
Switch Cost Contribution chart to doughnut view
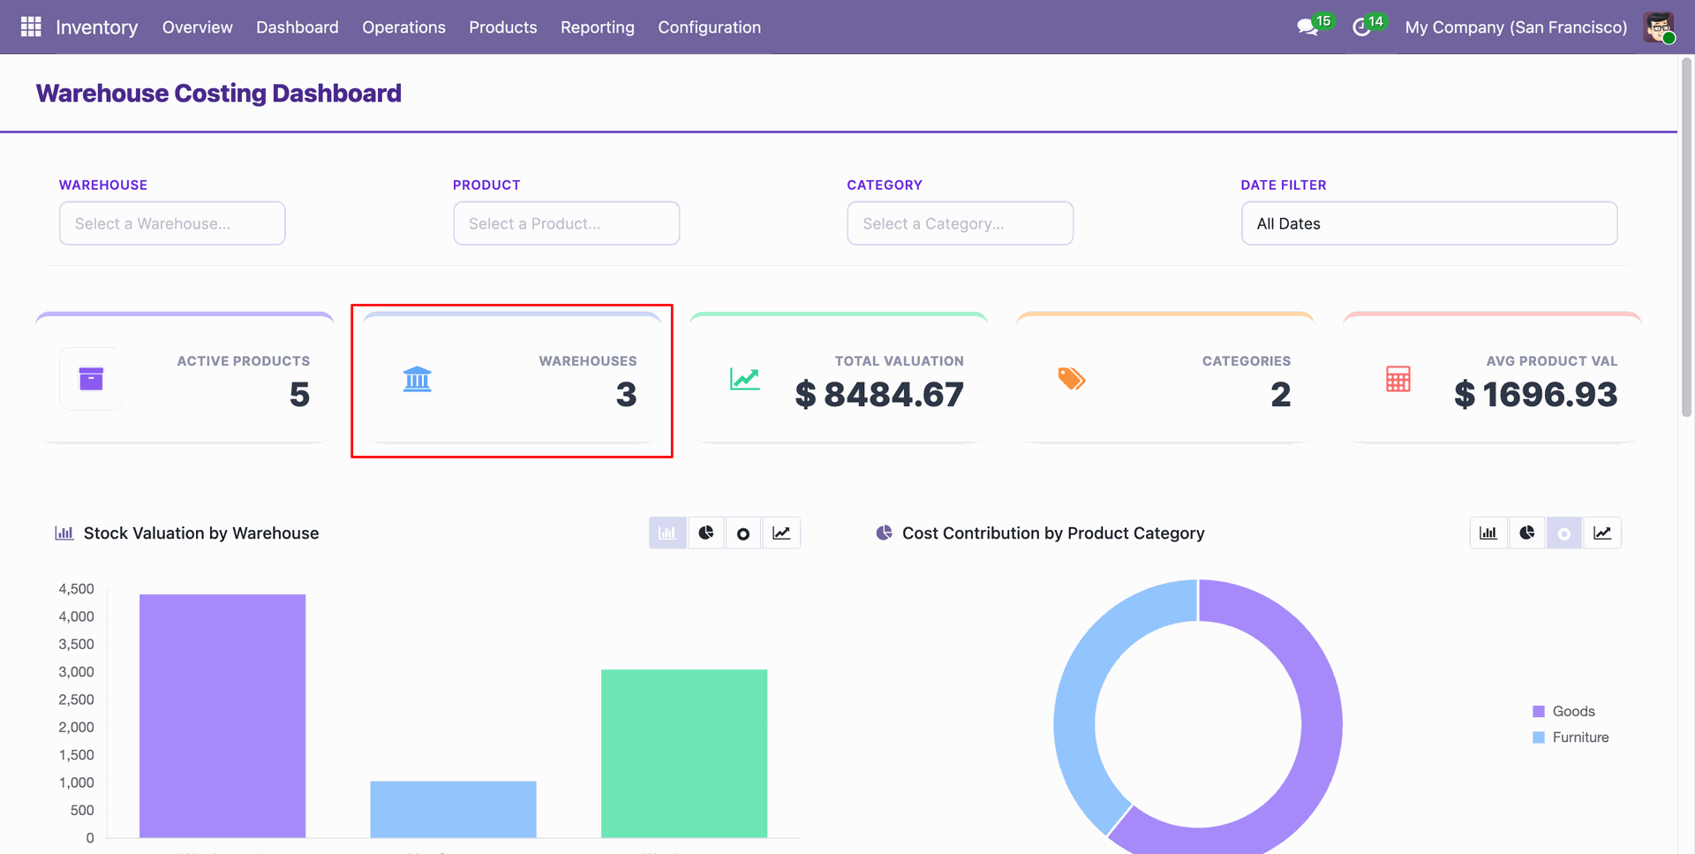pyautogui.click(x=1564, y=533)
